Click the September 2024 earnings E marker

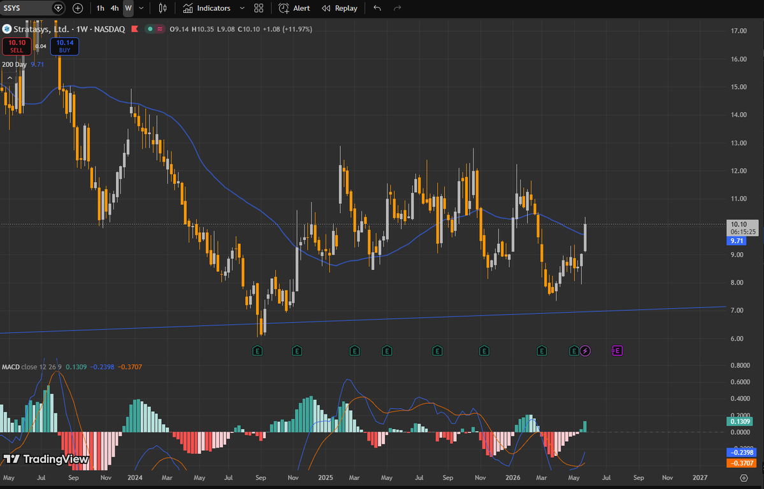point(257,350)
